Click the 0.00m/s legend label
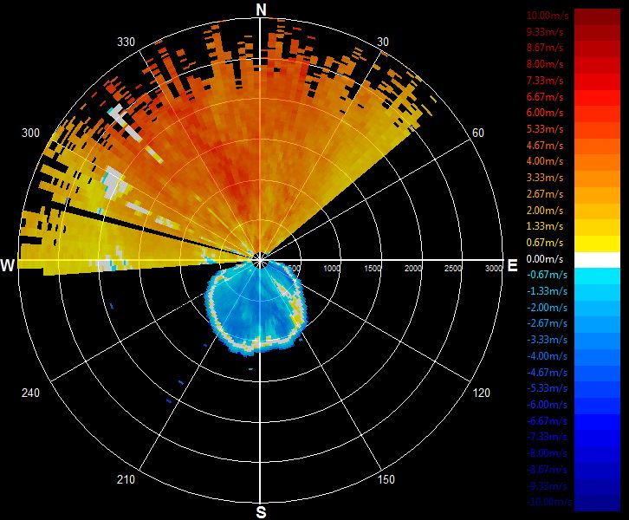Screen dimensions: 629x520 [545, 259]
